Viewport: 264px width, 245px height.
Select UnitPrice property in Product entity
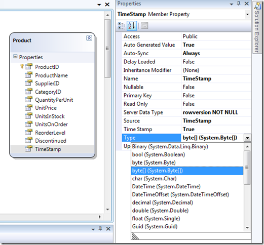[x=46, y=108]
